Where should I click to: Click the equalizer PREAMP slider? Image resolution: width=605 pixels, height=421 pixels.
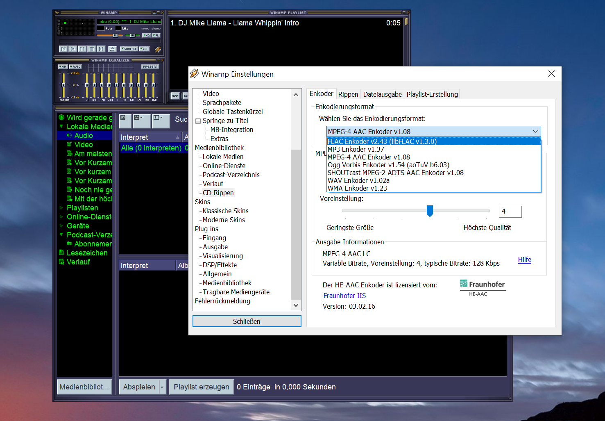click(x=63, y=85)
